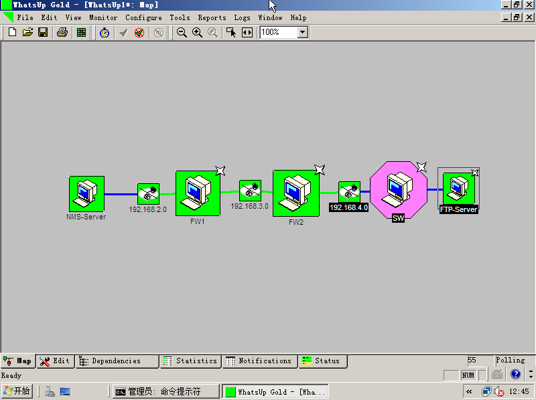Expand hidden tray icons chevron

pos(470,391)
